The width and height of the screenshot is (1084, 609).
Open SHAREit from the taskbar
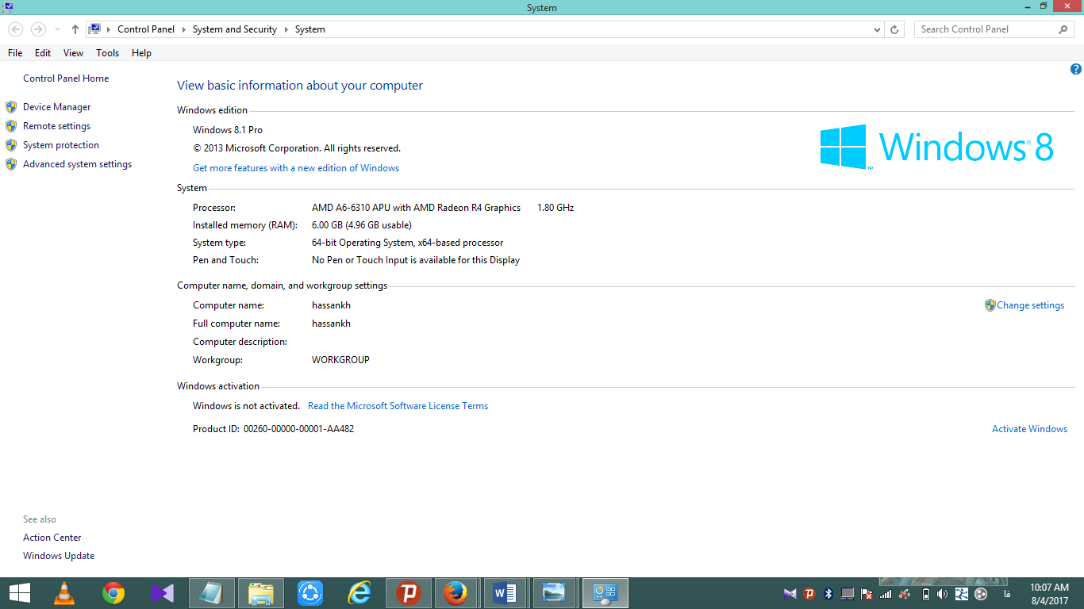pos(310,593)
